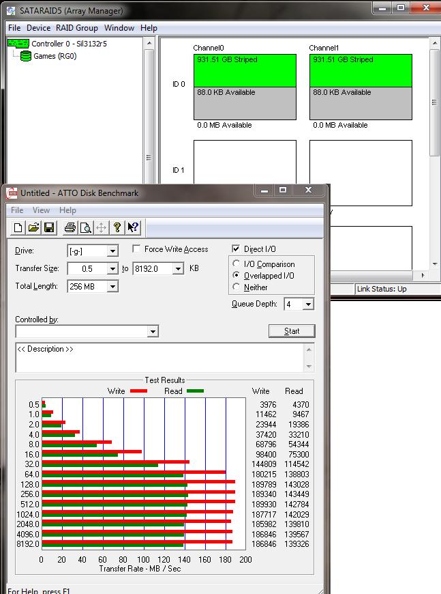Click the red Write legend swatch

click(x=138, y=391)
